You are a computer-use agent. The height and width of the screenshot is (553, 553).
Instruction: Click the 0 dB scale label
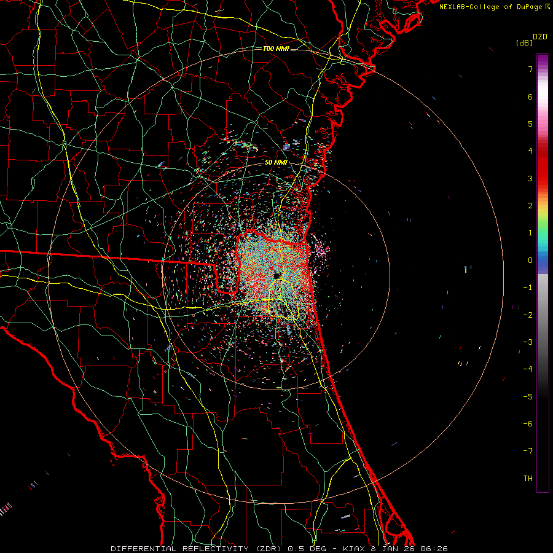tap(530, 261)
